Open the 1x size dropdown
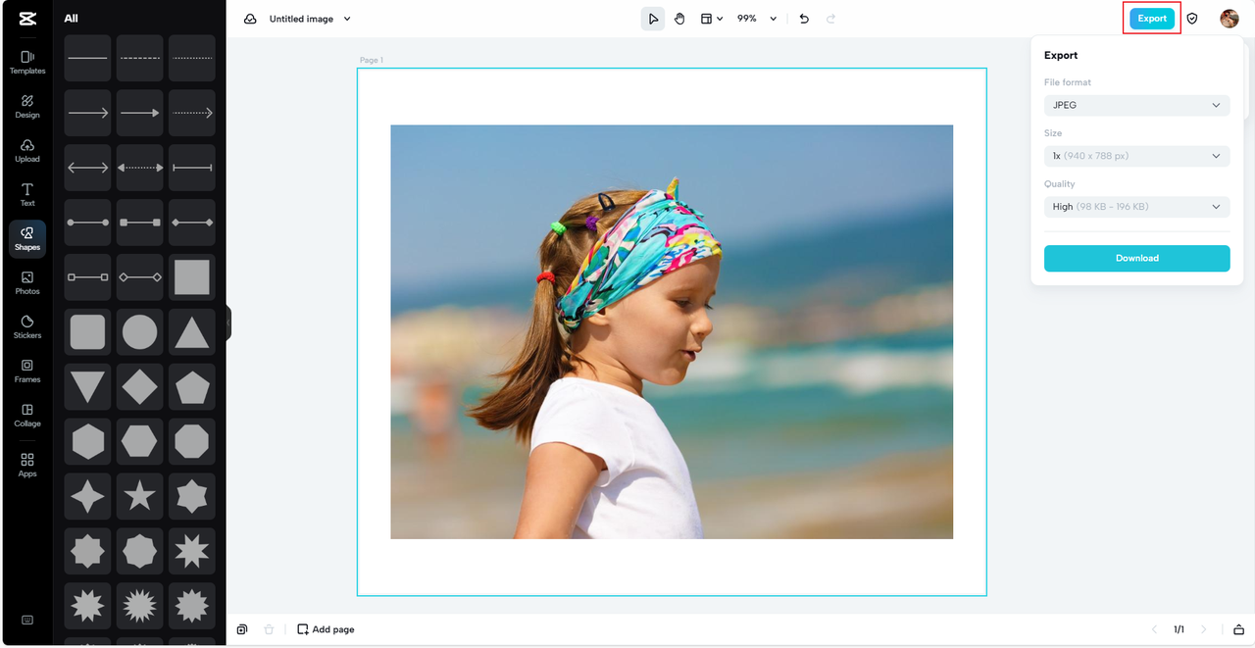Screen dimensions: 1255x648 [1137, 156]
